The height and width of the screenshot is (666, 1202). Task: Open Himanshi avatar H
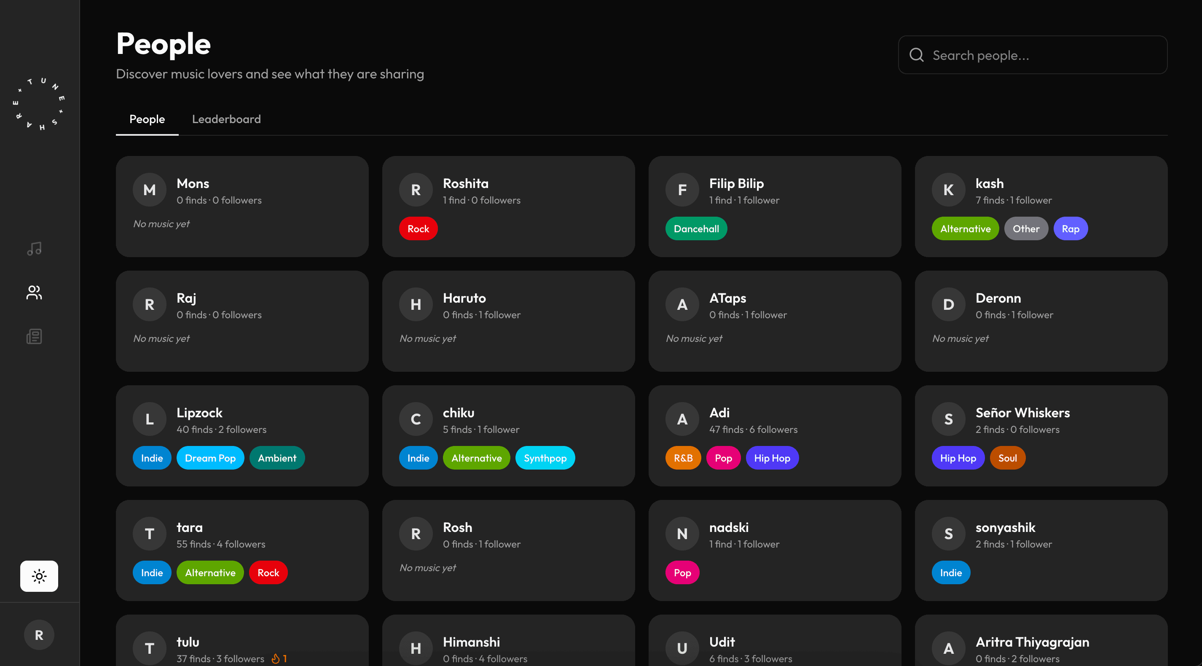[x=416, y=648]
